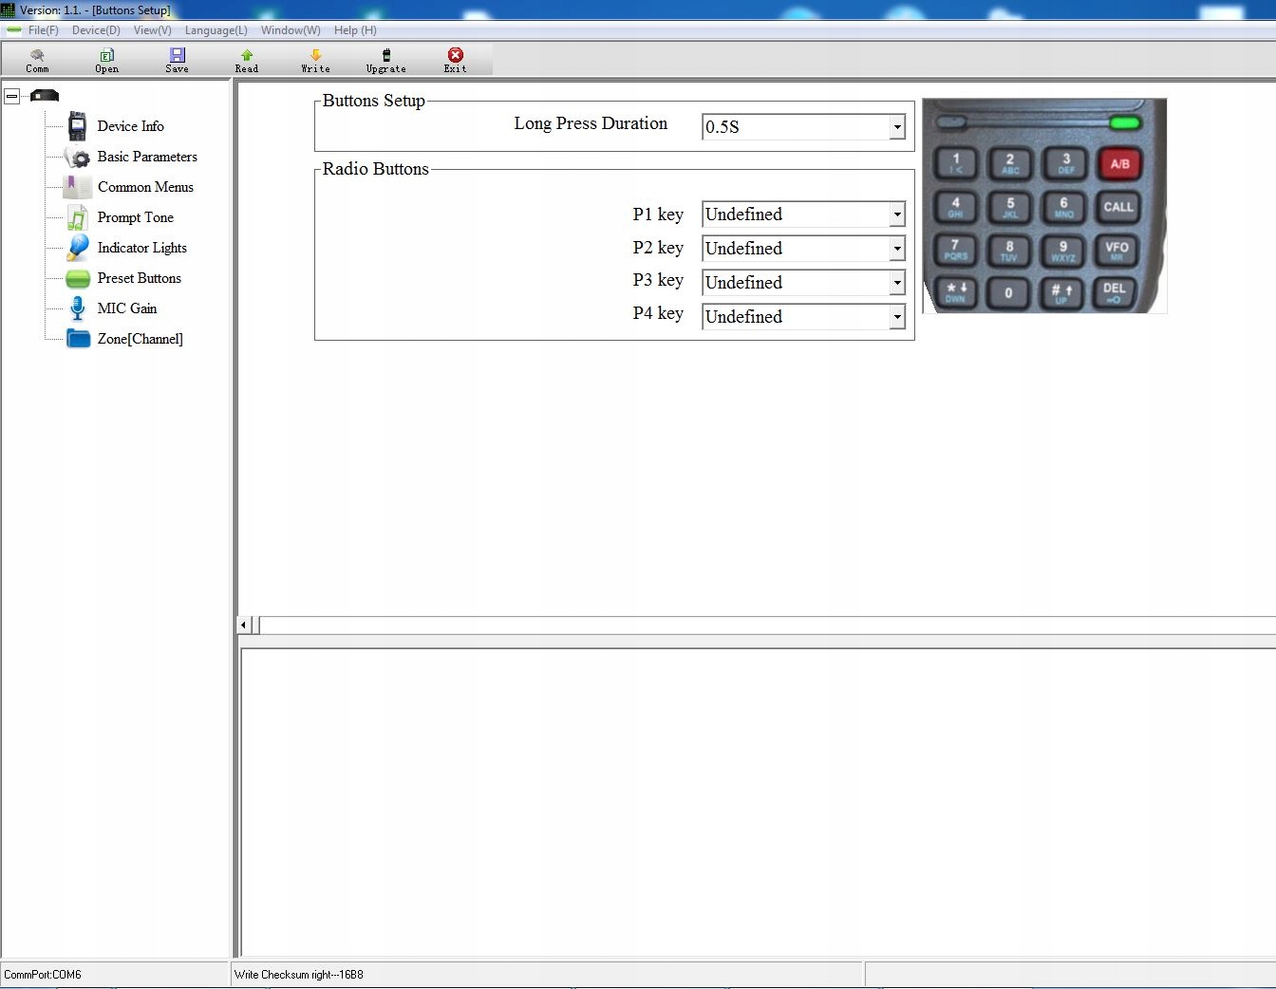
Task: Open MIC Gain in sidebar tree
Action: (127, 308)
